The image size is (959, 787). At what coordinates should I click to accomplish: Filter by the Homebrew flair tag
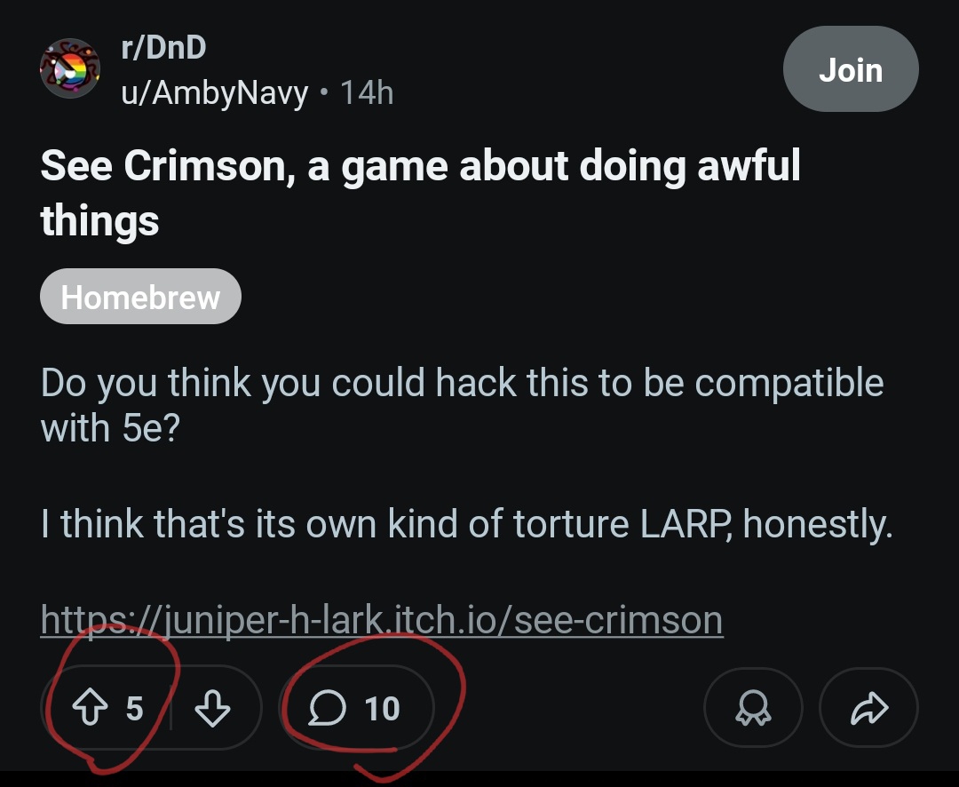point(140,297)
